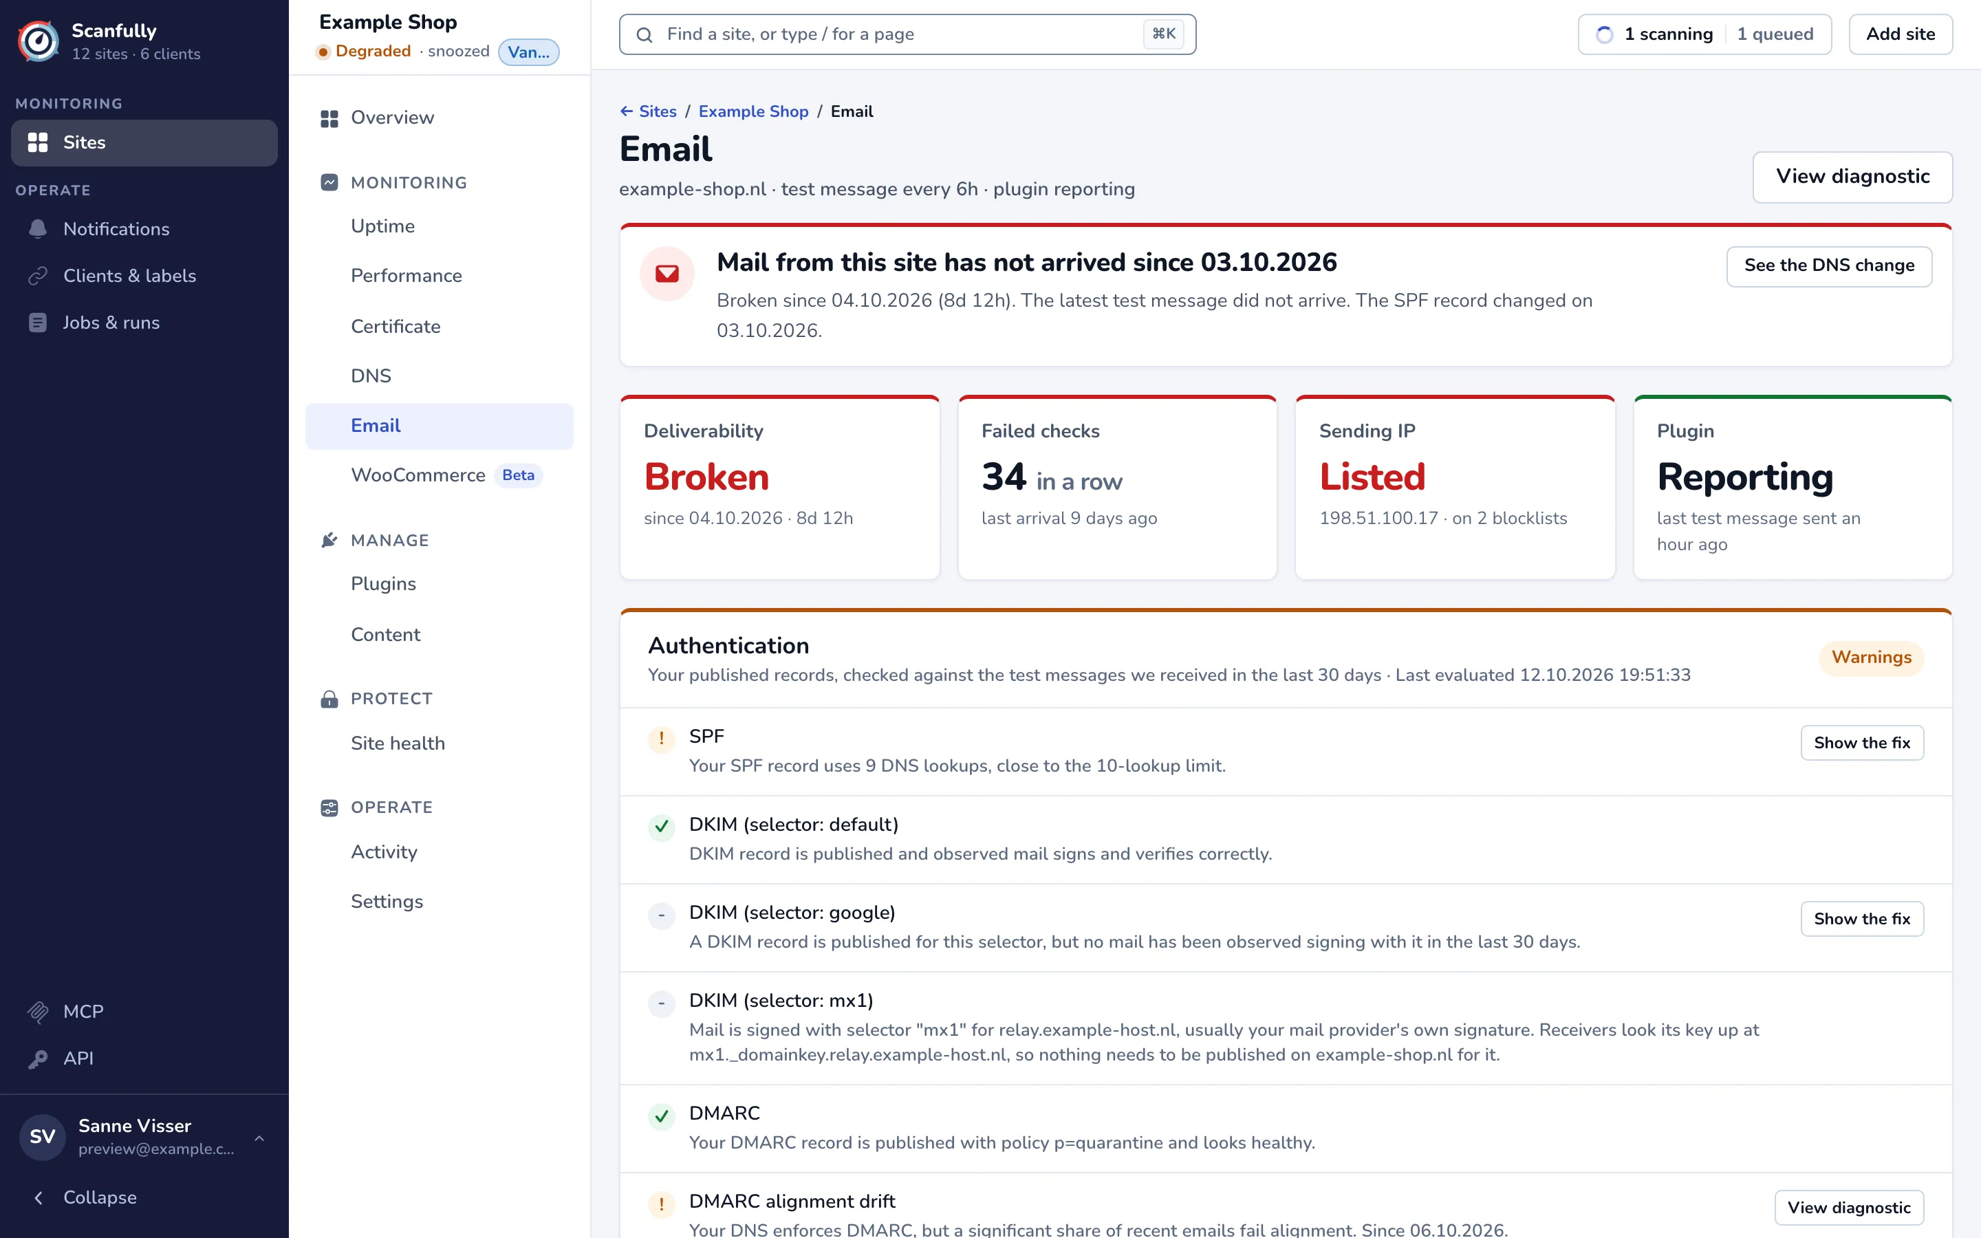Image resolution: width=1981 pixels, height=1238 pixels.
Task: Show the fix for DKIM google selector
Action: pos(1861,919)
